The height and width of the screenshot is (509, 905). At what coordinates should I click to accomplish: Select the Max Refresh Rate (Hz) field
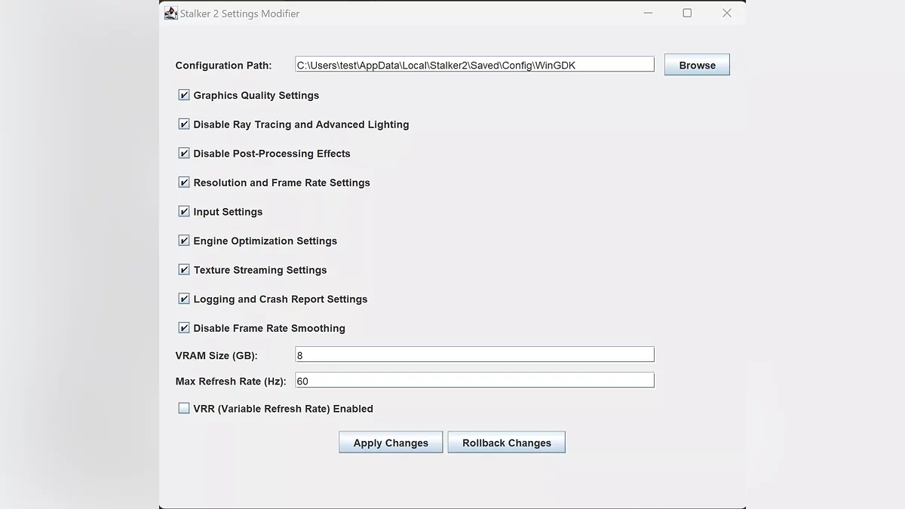474,381
